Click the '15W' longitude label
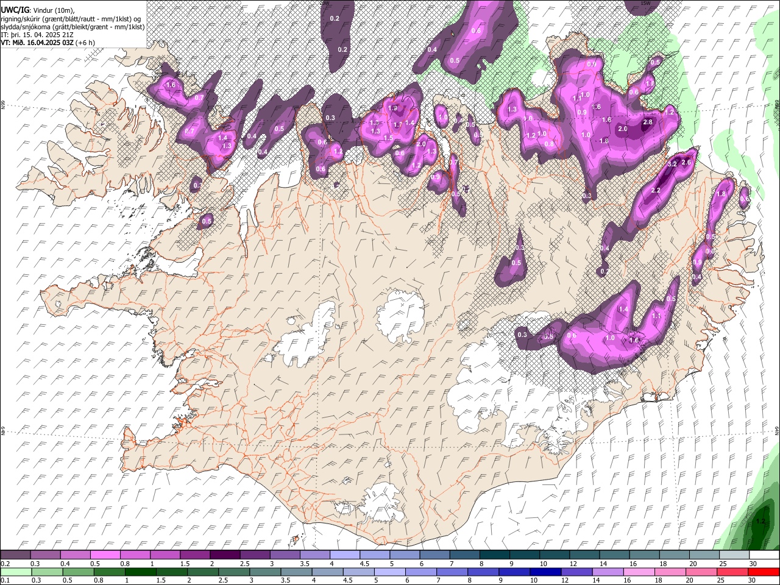Image resolution: width=780 pixels, height=585 pixels. pyautogui.click(x=645, y=3)
